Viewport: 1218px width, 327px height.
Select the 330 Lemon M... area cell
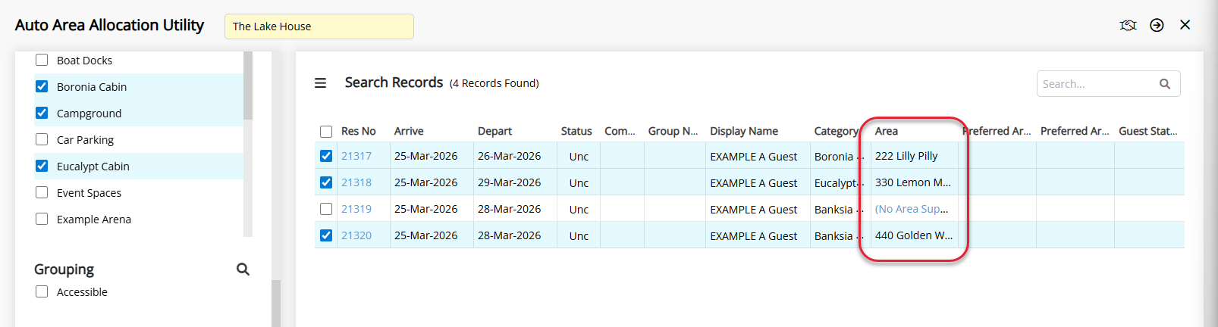click(914, 182)
